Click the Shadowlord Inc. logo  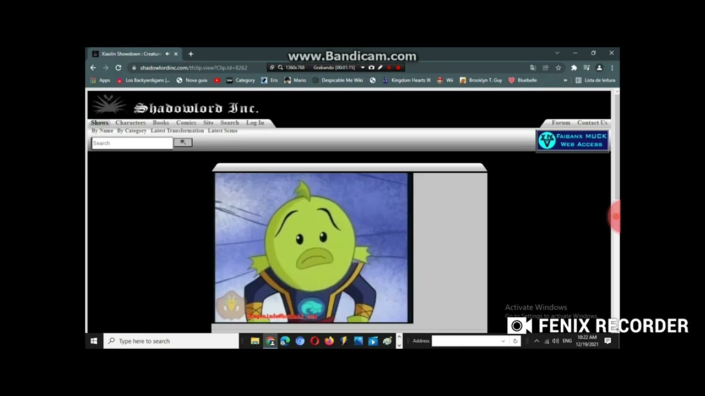pyautogui.click(x=176, y=106)
